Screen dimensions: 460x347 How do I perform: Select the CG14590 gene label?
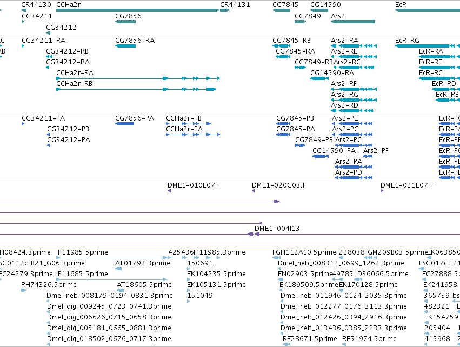tap(325, 5)
